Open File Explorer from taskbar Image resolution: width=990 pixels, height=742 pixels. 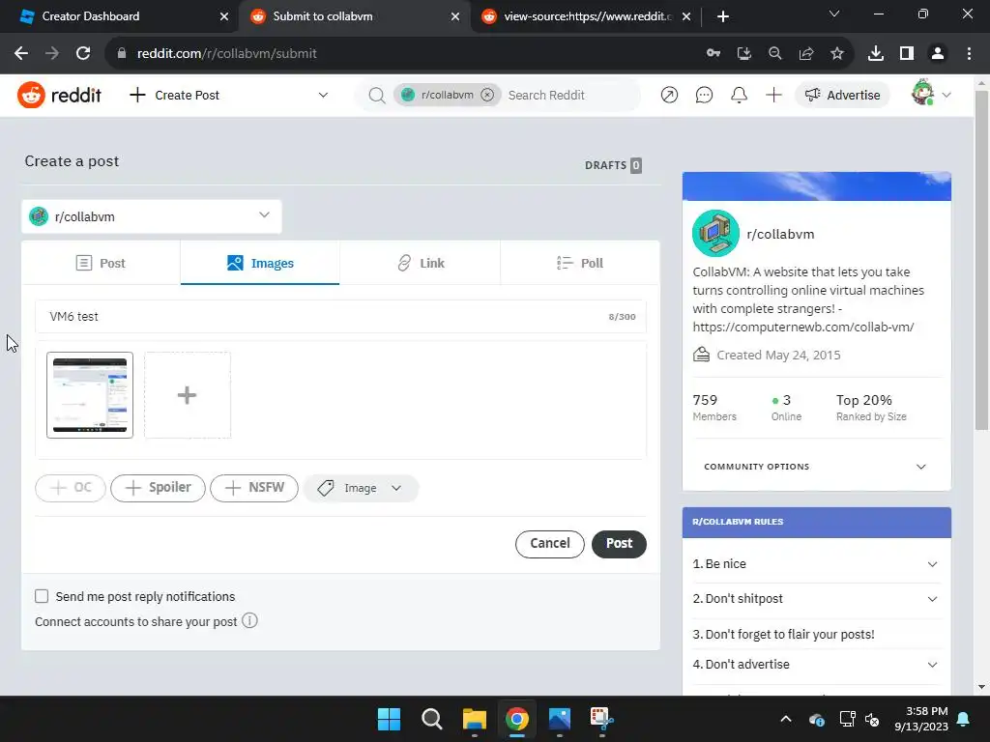[474, 719]
